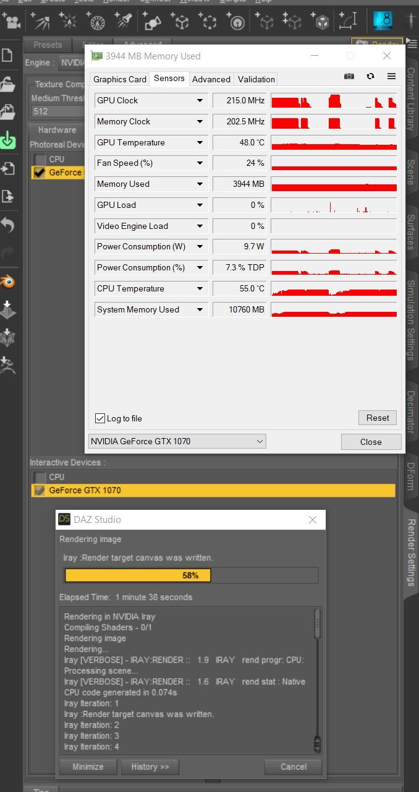Check CPU under Interactive Devices
This screenshot has width=419, height=792.
[x=40, y=477]
